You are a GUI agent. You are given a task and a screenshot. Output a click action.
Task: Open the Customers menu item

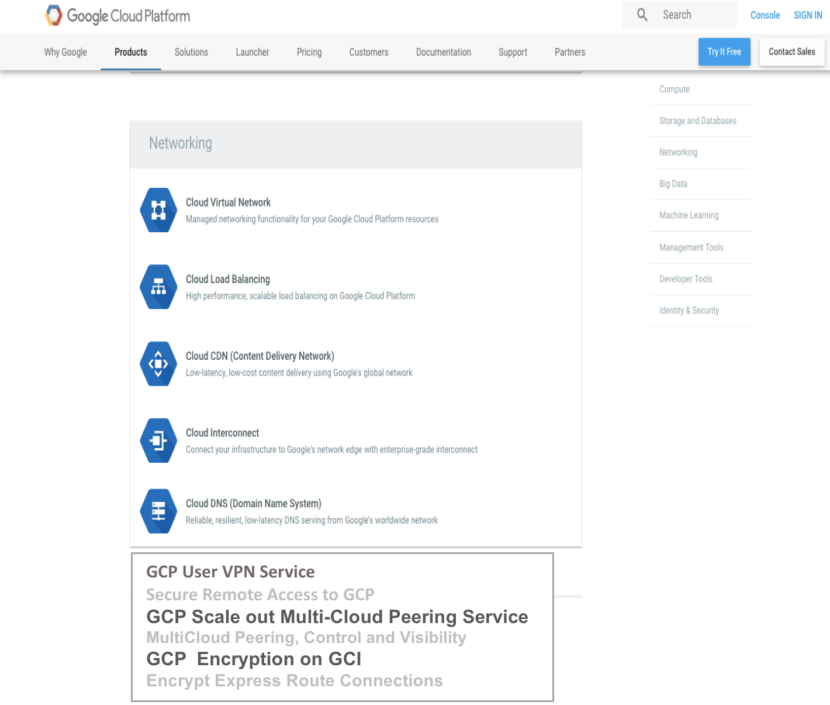pos(369,52)
